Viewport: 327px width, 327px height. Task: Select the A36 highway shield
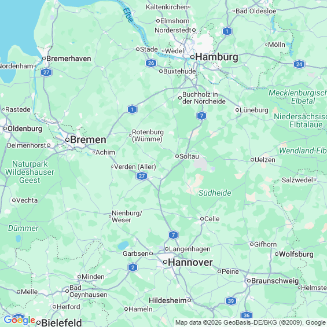click(247, 315)
